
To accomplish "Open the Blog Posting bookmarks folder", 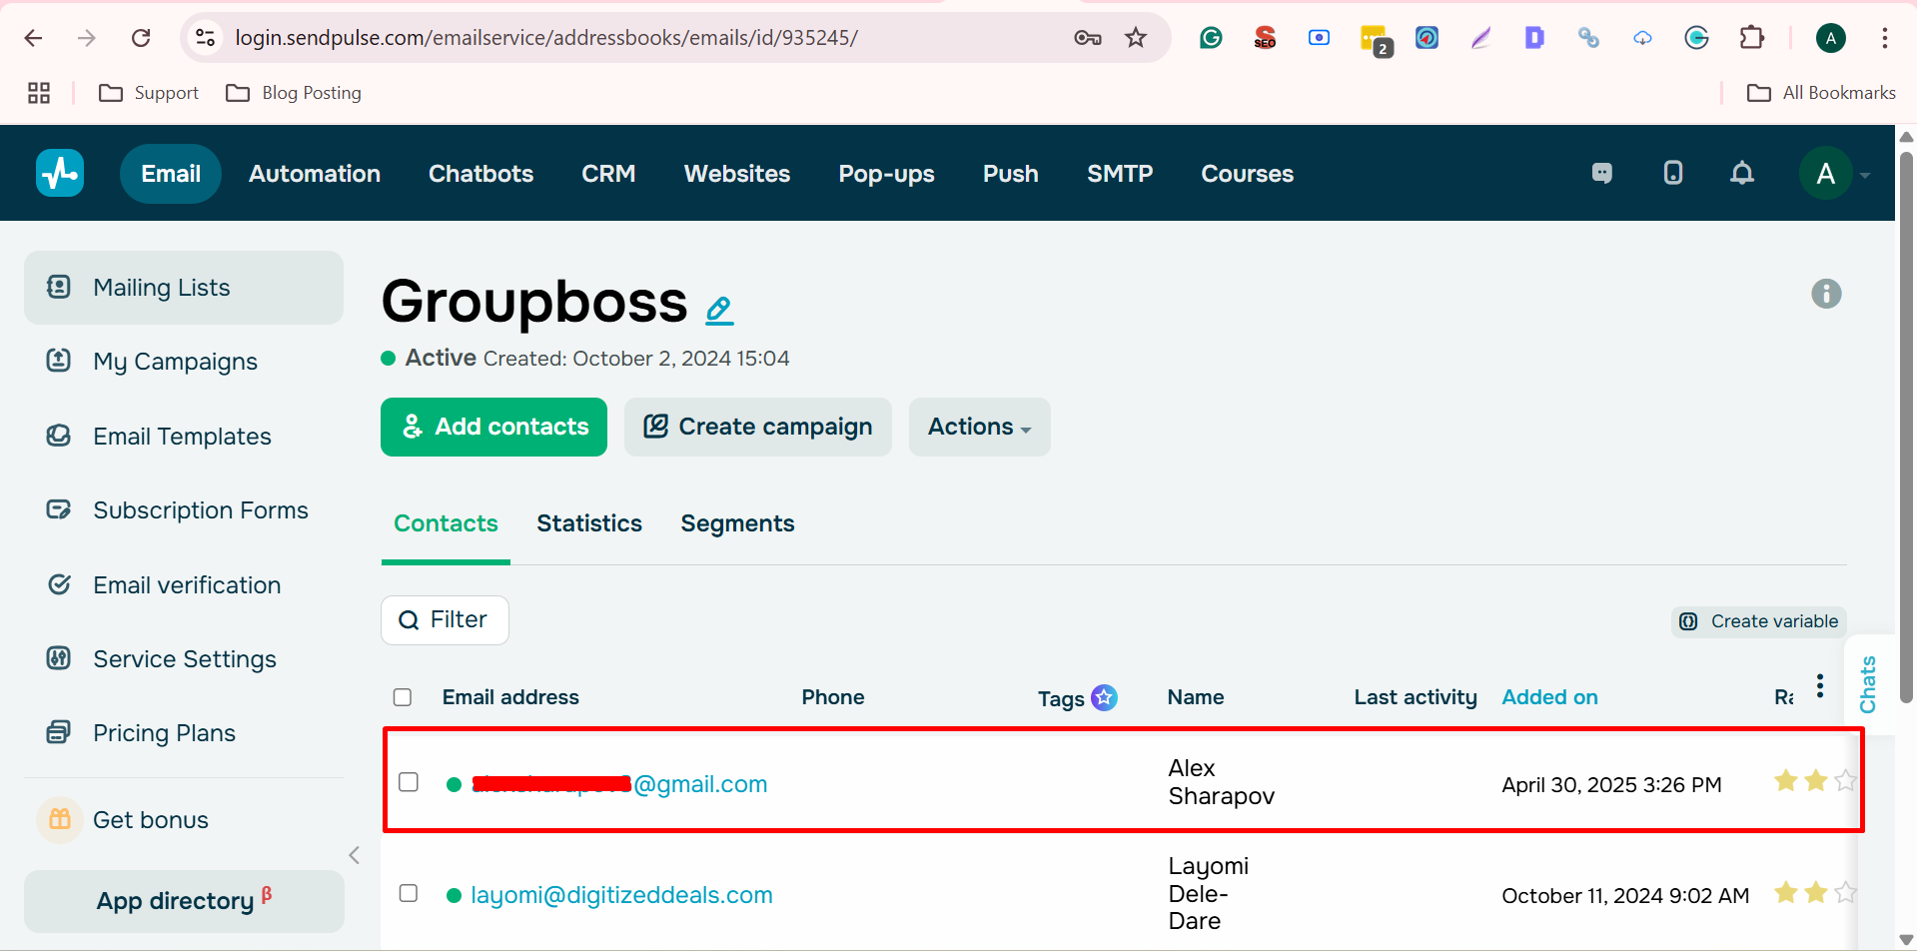I will tap(294, 93).
